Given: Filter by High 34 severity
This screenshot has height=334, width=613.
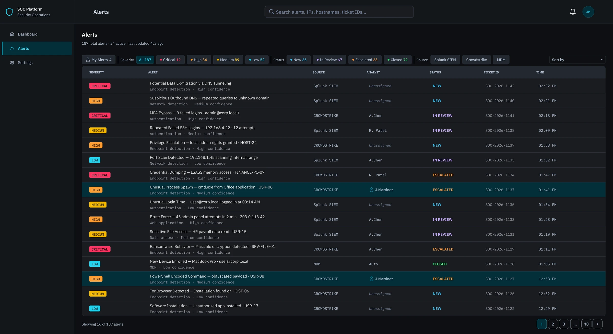Looking at the screenshot, I should [x=199, y=60].
